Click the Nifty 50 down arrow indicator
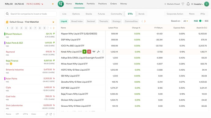Image resolution: width=211 pixels, height=118 pixels. (x=42, y=4)
